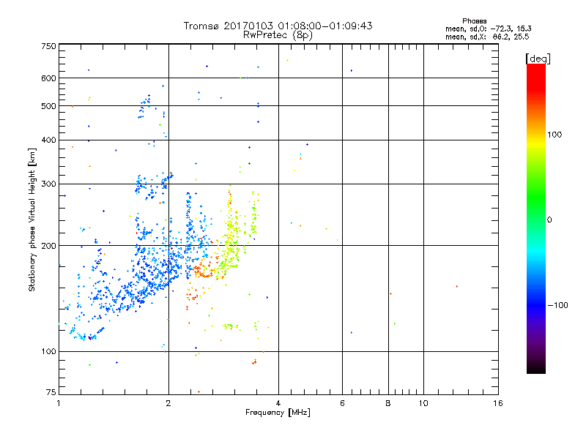The width and height of the screenshot is (586, 439).
Task: Click the 100 degree colorbar label
Action: pyautogui.click(x=555, y=135)
